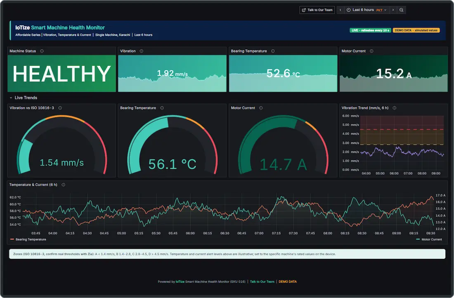The image size is (454, 298).
Task: Click the 17.0 A axis label
Action: (440, 195)
